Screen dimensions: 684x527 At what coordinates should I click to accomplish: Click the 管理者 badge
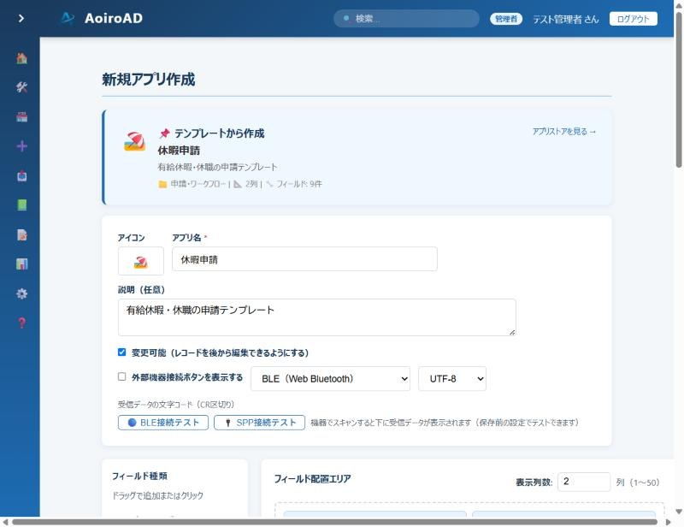506,19
